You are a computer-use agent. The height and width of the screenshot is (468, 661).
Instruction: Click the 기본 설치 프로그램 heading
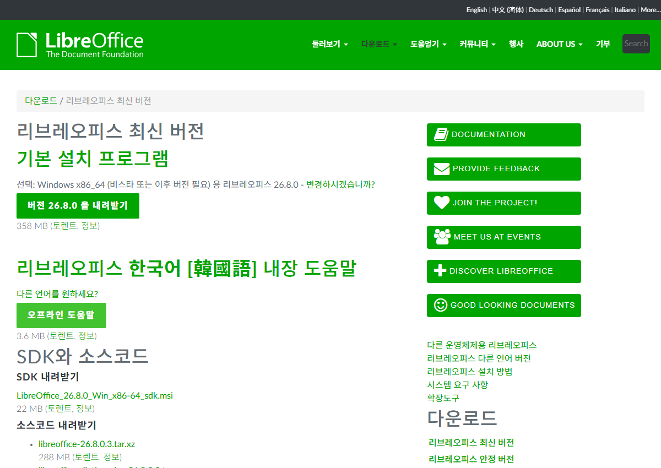(x=93, y=159)
